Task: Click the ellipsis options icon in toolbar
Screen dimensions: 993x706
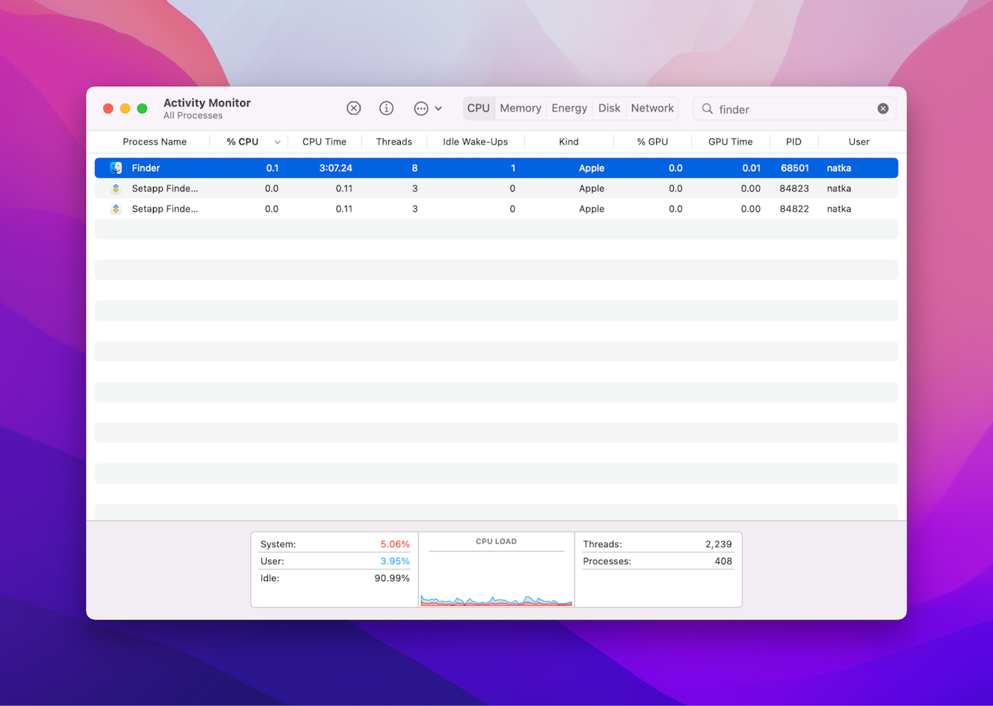Action: (421, 108)
